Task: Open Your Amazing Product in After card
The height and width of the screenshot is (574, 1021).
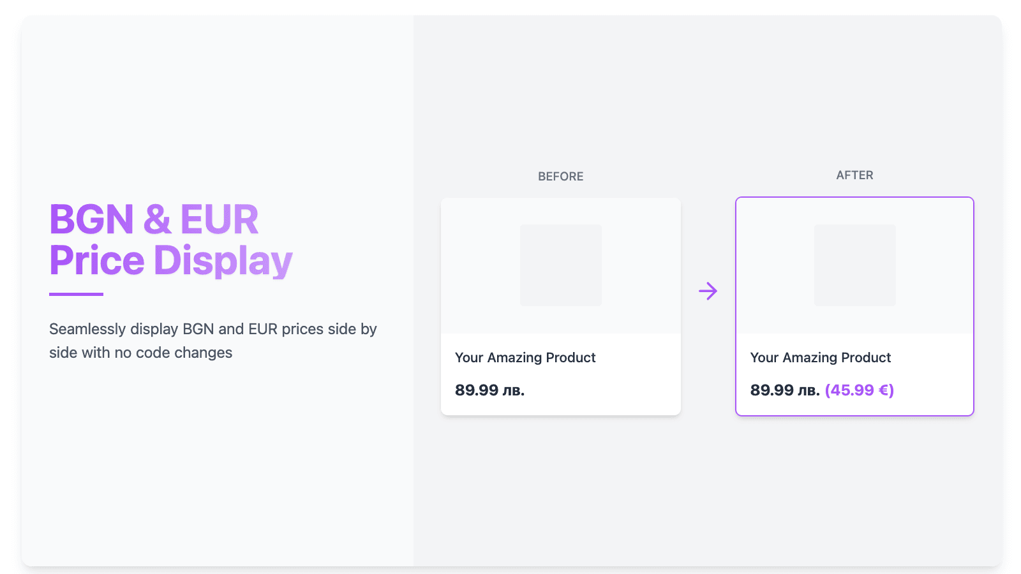Action: point(821,358)
